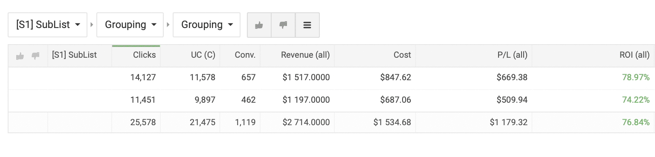Click the thumbs-up toolbar button
The width and height of the screenshot is (655, 157).
click(x=259, y=25)
